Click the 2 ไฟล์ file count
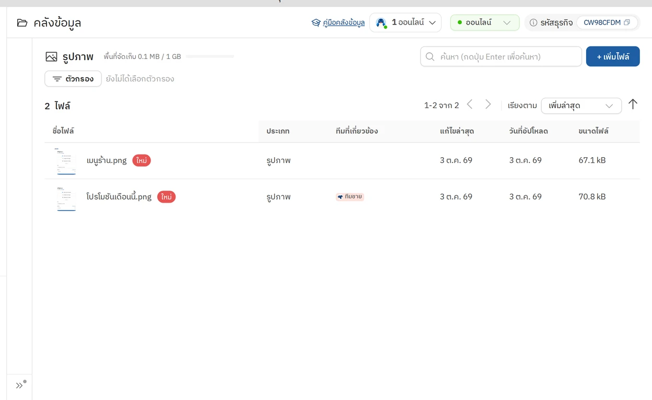 coord(57,106)
